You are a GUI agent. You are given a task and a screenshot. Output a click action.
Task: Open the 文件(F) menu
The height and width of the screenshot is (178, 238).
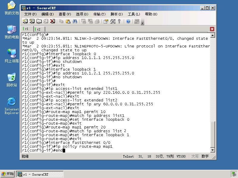click(x=30, y=14)
